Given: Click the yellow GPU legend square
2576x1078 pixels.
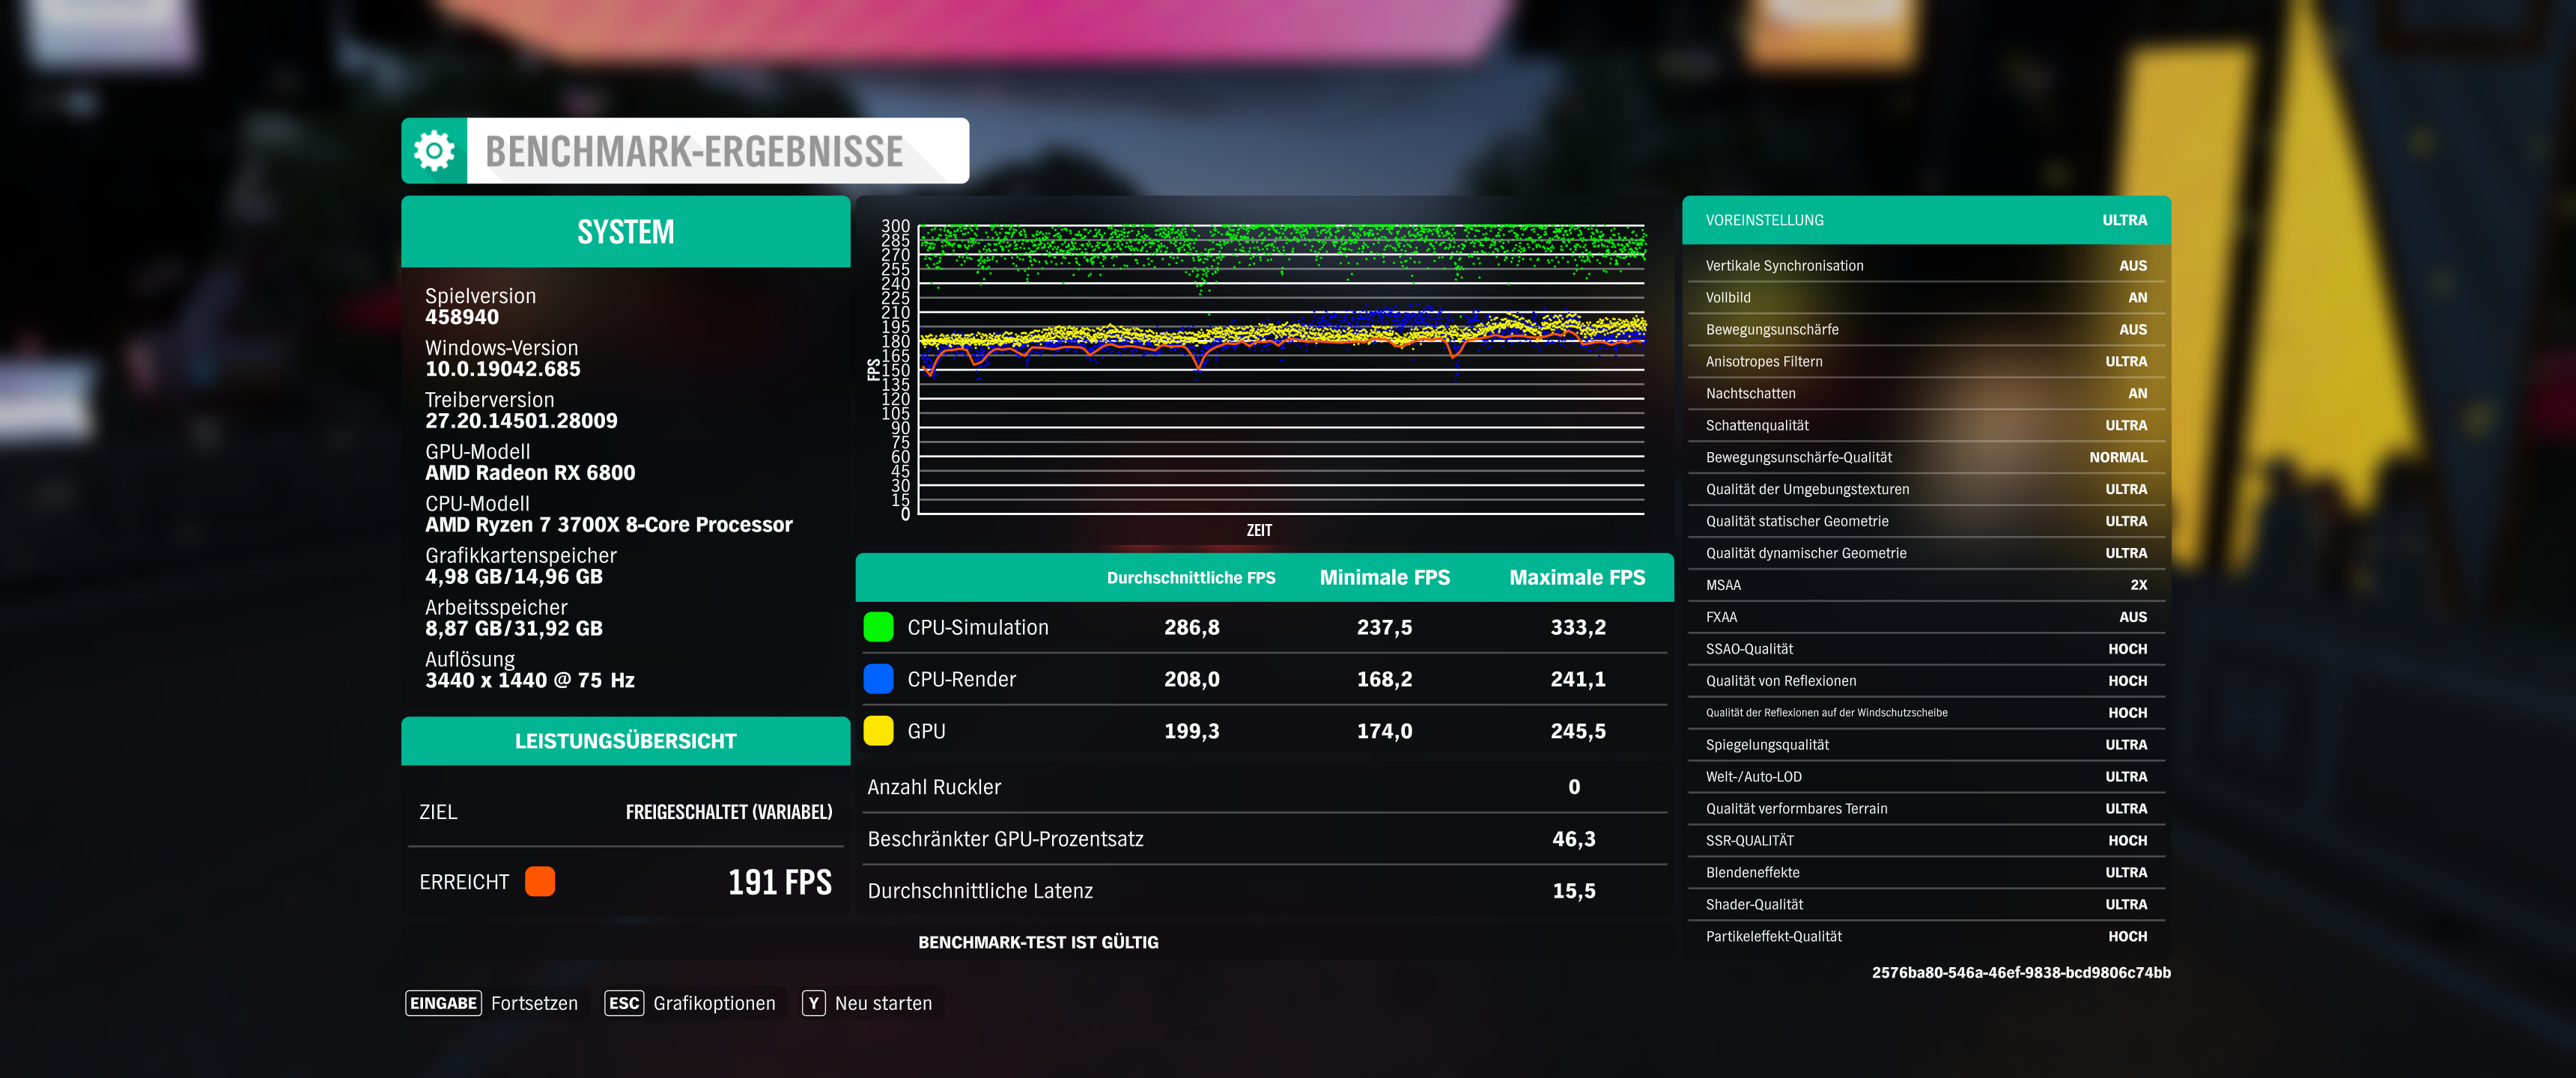Looking at the screenshot, I should pyautogui.click(x=878, y=731).
